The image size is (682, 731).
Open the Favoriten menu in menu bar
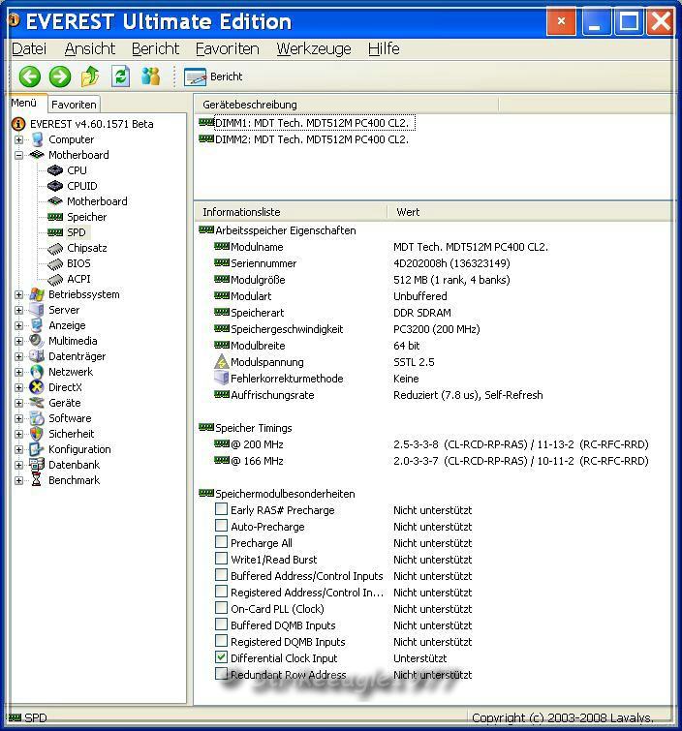coord(228,48)
